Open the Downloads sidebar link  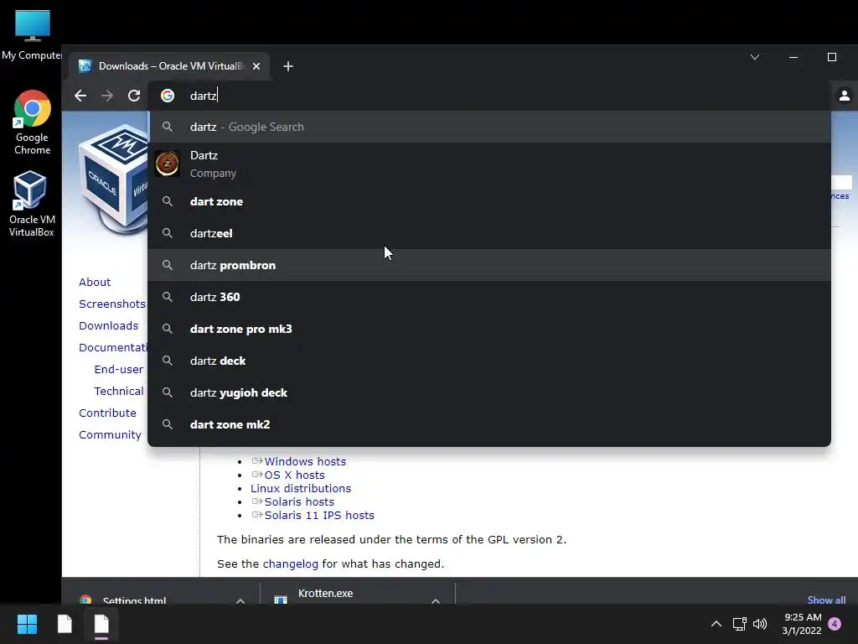click(x=108, y=326)
